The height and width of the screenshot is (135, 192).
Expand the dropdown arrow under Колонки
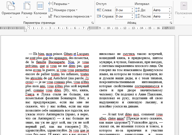(x=40, y=17)
